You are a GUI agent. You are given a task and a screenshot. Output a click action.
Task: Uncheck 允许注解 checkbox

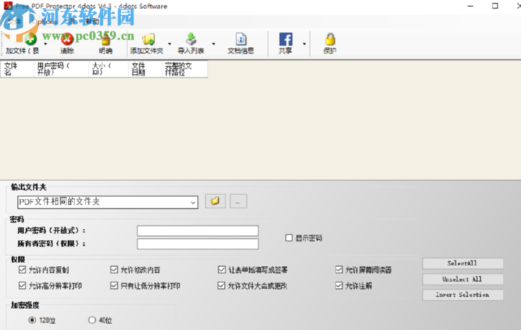[x=339, y=285]
